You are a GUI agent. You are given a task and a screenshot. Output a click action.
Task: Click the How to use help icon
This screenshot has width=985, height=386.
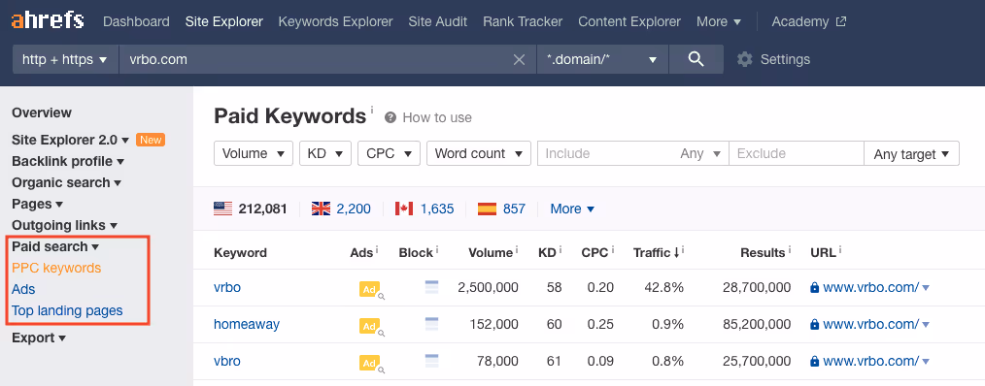[391, 117]
